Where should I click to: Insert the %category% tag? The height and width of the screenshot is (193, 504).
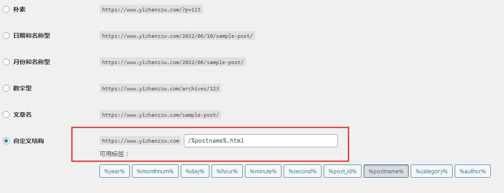click(431, 171)
